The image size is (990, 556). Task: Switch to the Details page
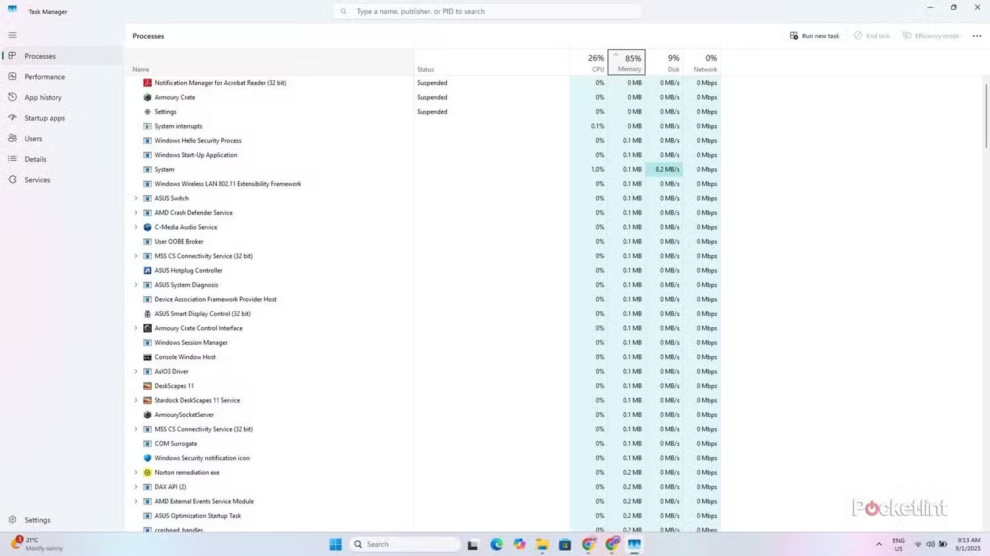pos(62,159)
